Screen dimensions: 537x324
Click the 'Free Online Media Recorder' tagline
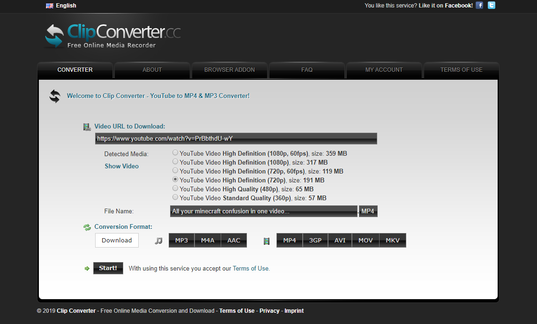tap(112, 45)
